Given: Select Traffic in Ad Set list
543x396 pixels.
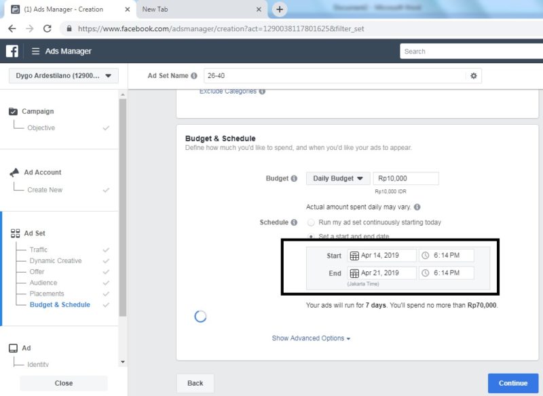Looking at the screenshot, I should pyautogui.click(x=39, y=250).
